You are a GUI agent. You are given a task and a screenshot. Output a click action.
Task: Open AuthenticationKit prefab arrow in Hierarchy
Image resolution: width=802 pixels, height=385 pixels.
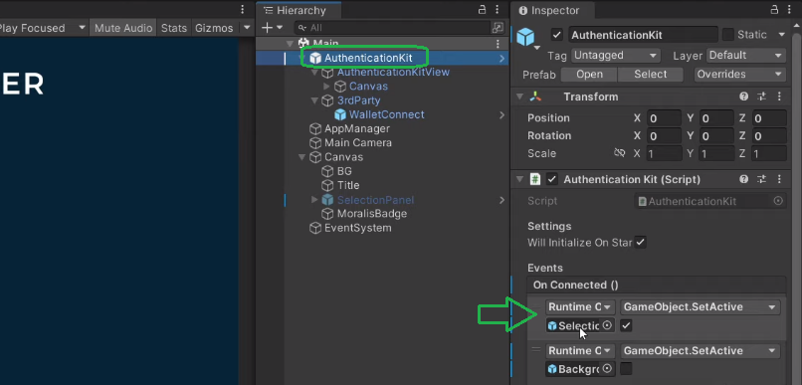501,59
